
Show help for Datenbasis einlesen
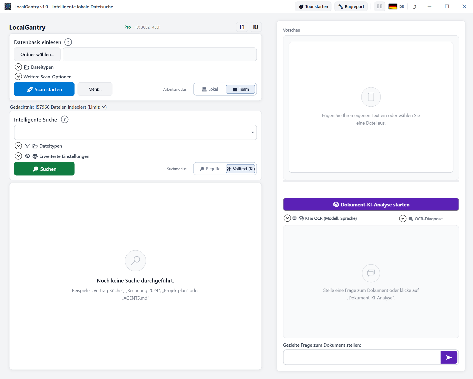[68, 42]
